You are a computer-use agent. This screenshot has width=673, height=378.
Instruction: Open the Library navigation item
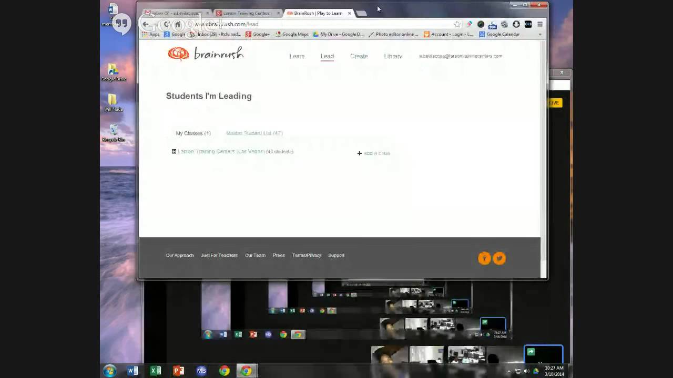393,56
